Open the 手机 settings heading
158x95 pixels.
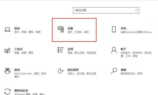tap(124, 28)
